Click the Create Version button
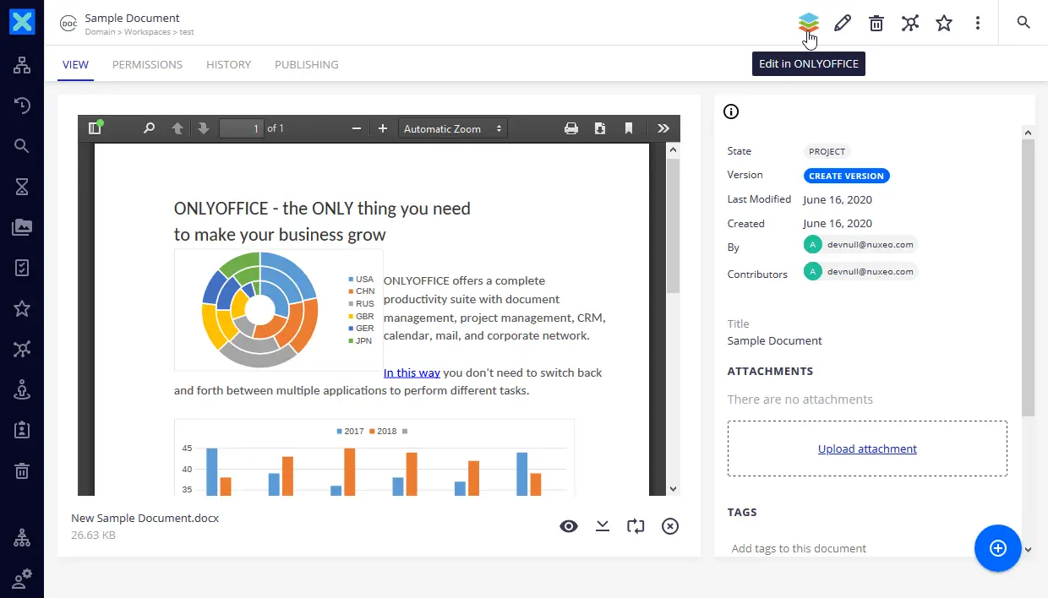Image resolution: width=1048 pixels, height=598 pixels. (846, 176)
